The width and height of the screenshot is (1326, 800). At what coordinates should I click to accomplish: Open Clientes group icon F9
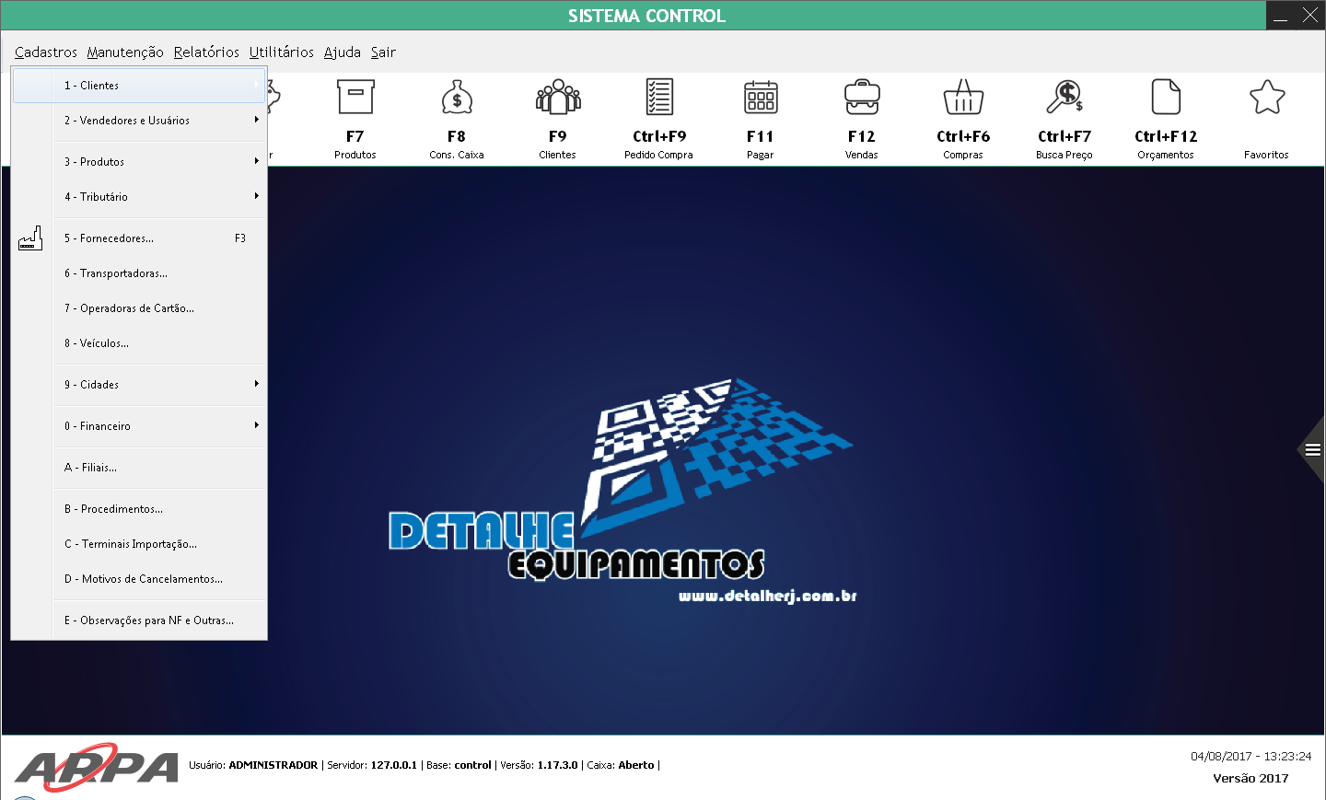[558, 97]
